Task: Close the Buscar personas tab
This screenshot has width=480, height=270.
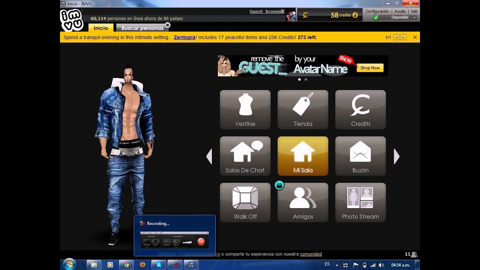Action: tap(168, 25)
